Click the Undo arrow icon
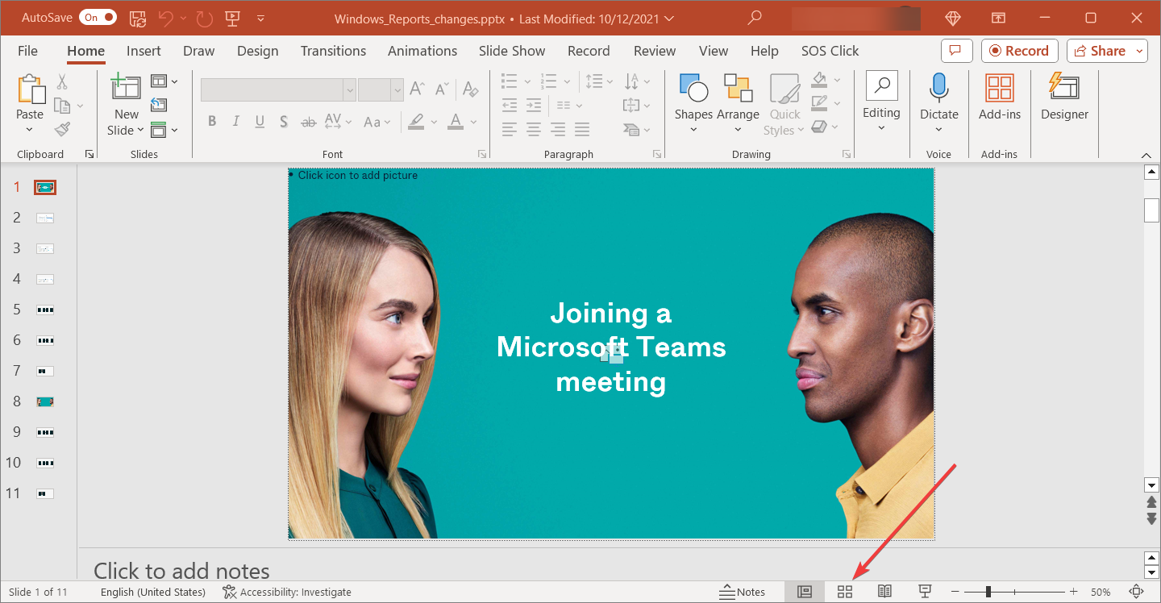The height and width of the screenshot is (603, 1161). click(x=165, y=17)
